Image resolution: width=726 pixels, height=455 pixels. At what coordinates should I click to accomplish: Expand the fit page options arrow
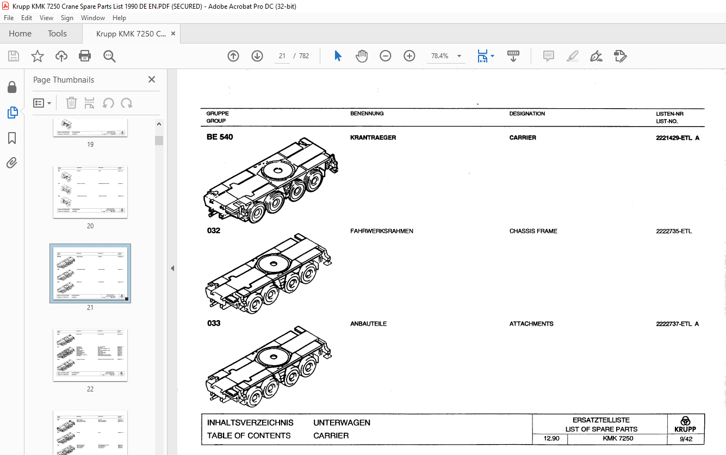tap(492, 56)
